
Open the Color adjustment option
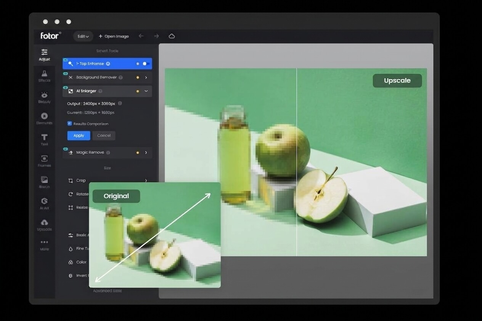pyautogui.click(x=77, y=262)
